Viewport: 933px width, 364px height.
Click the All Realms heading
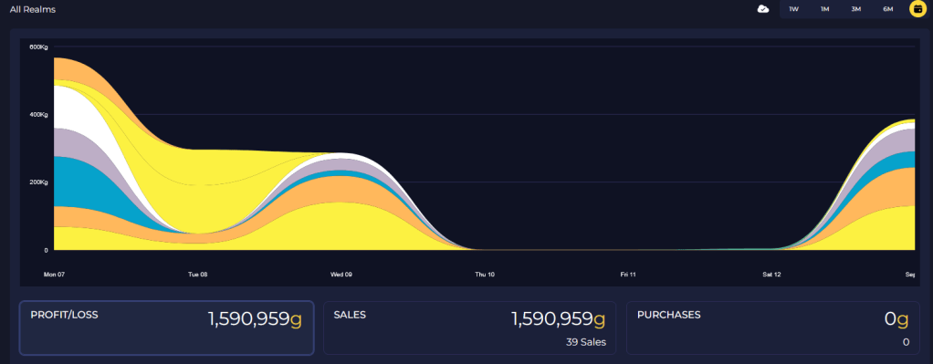coord(33,9)
